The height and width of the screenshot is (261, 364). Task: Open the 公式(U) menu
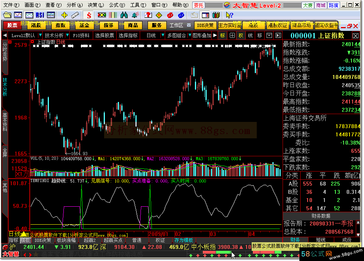point(117,5)
